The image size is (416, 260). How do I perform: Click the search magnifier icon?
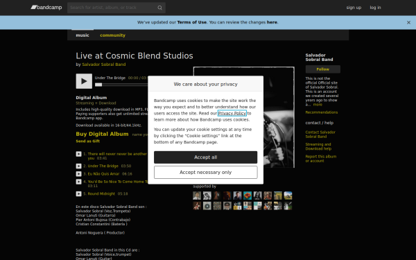pyautogui.click(x=159, y=8)
